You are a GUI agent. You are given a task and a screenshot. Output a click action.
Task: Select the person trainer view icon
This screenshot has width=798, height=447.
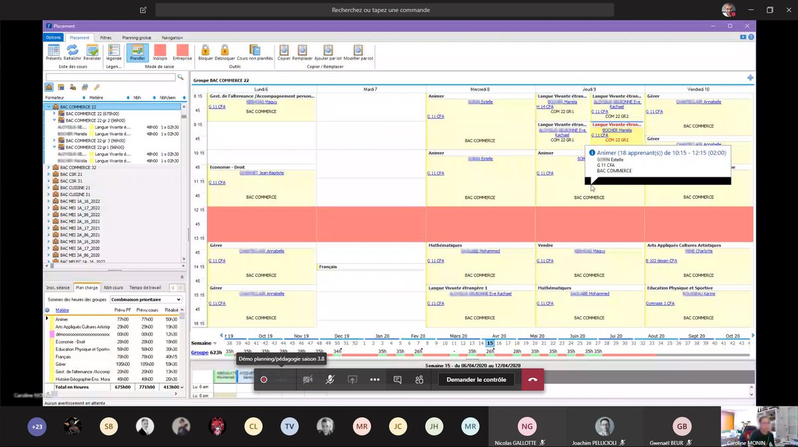pos(72,87)
